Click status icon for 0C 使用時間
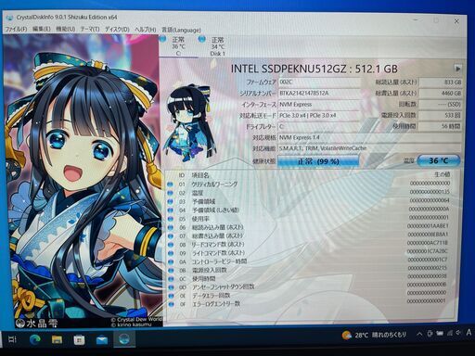Screen dimensions: 475x356 (171, 279)
